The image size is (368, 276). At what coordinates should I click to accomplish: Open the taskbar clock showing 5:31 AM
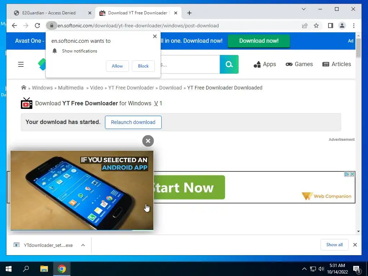[337, 269]
